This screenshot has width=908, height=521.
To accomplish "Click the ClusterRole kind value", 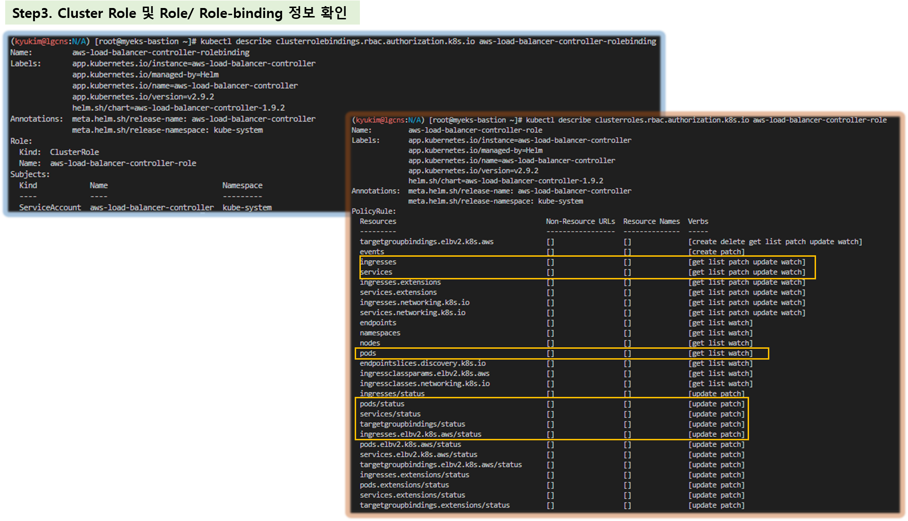I will (x=75, y=152).
